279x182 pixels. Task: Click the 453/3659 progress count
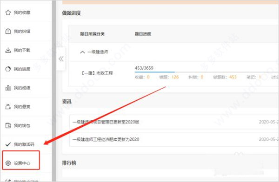click(x=144, y=68)
